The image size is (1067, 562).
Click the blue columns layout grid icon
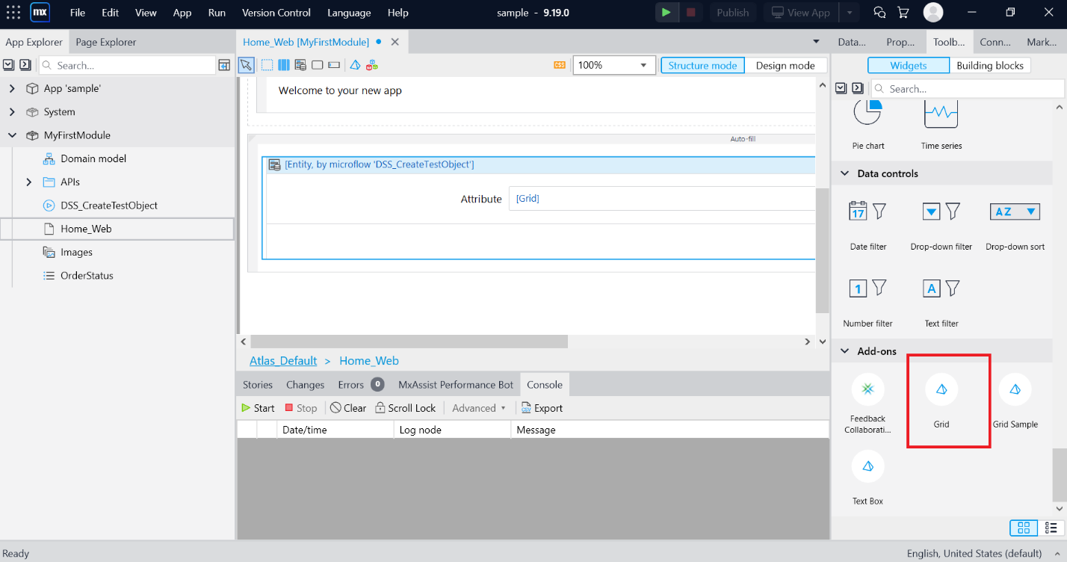pos(284,65)
